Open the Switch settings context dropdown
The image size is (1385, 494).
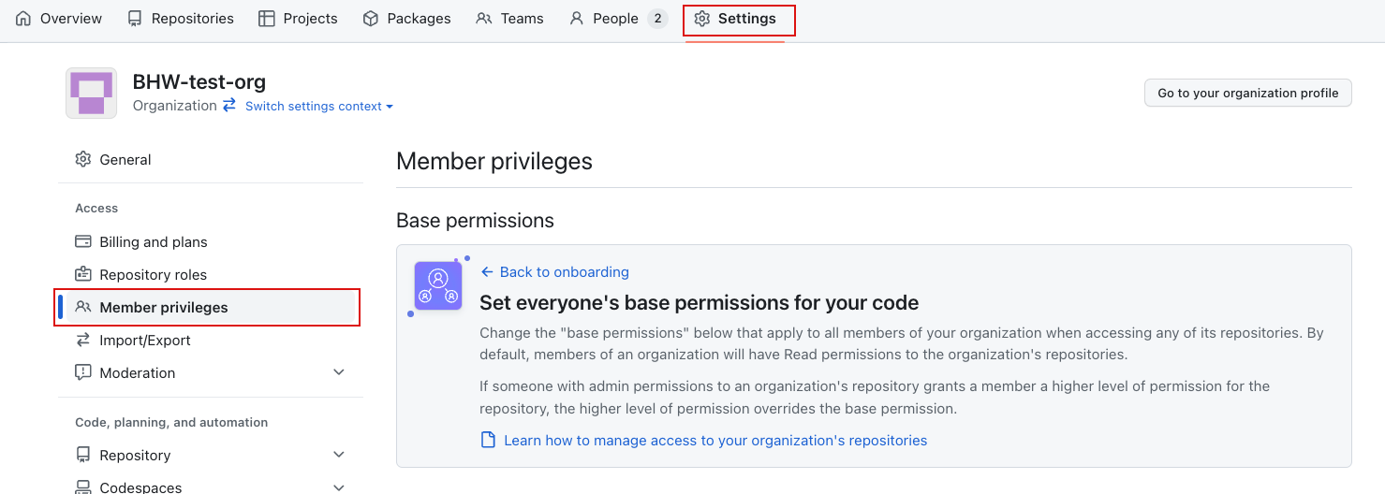tap(318, 107)
